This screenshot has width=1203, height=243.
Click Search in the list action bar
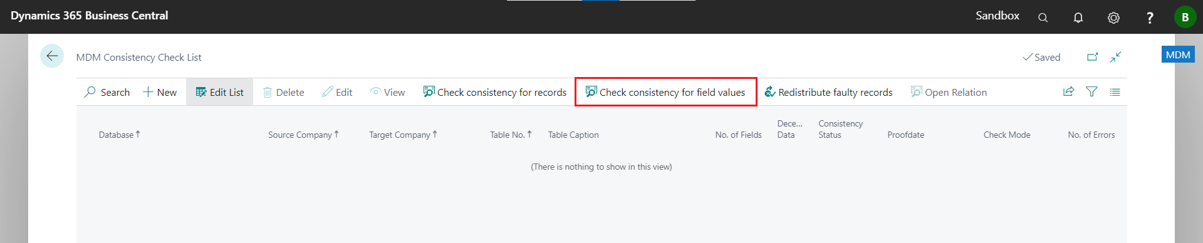[x=107, y=92]
